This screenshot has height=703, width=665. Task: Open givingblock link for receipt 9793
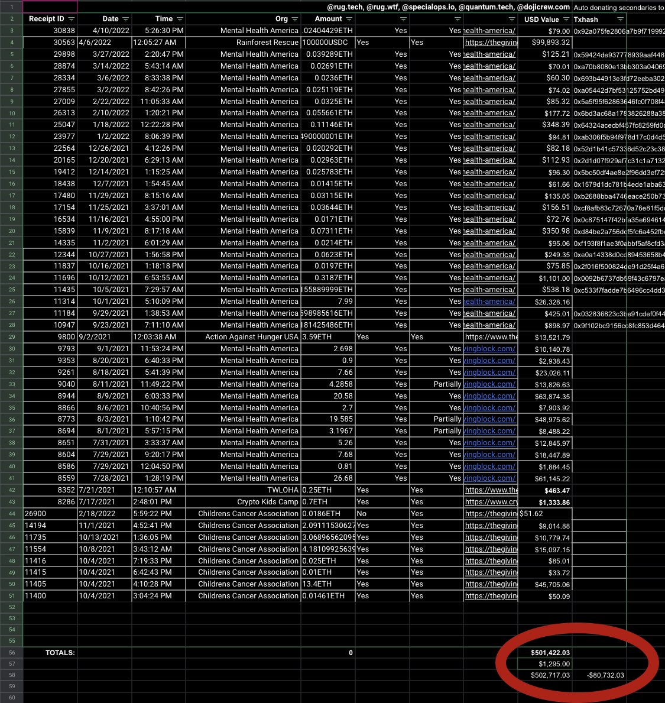pyautogui.click(x=489, y=348)
